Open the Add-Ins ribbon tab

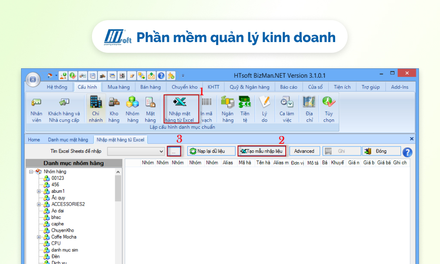[400, 87]
